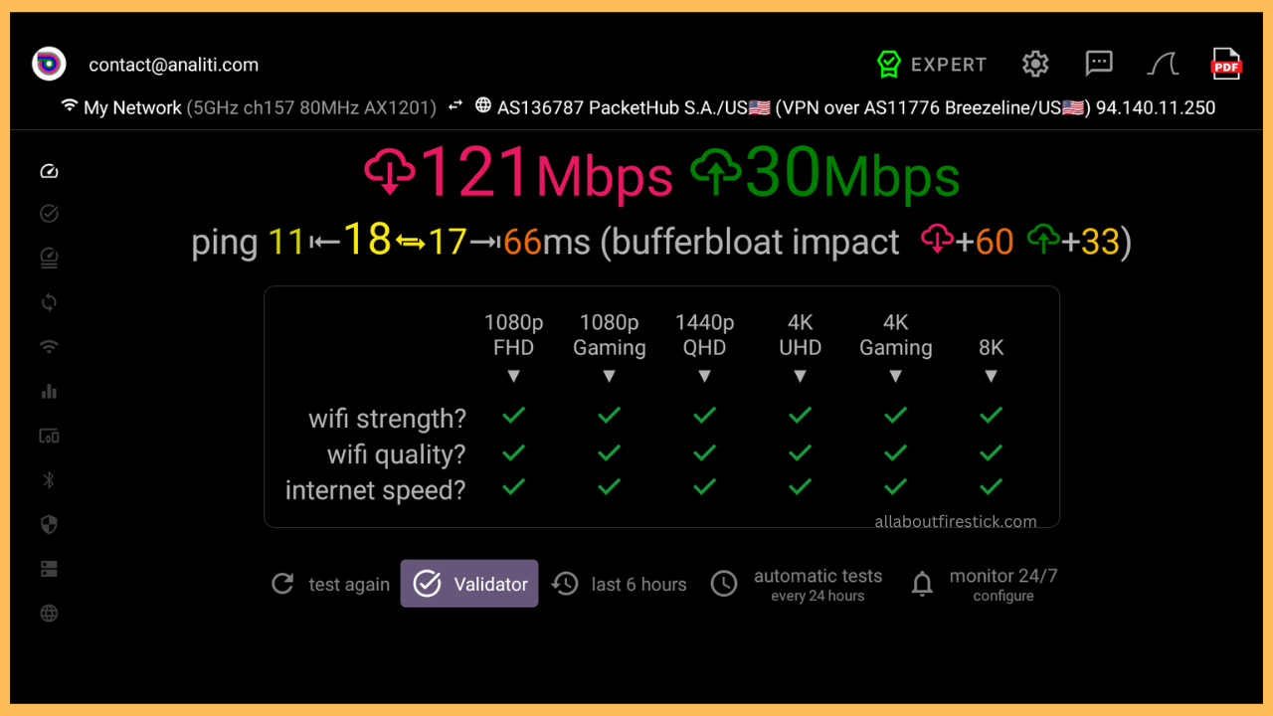The height and width of the screenshot is (716, 1273).
Task: Click wifi quality checkmark under 4K UHD
Action: pos(800,452)
